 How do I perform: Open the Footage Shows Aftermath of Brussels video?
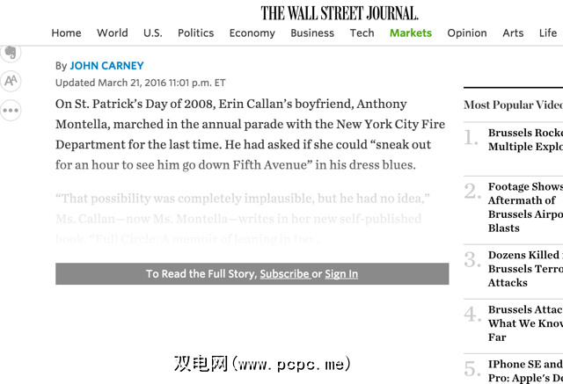(525, 207)
